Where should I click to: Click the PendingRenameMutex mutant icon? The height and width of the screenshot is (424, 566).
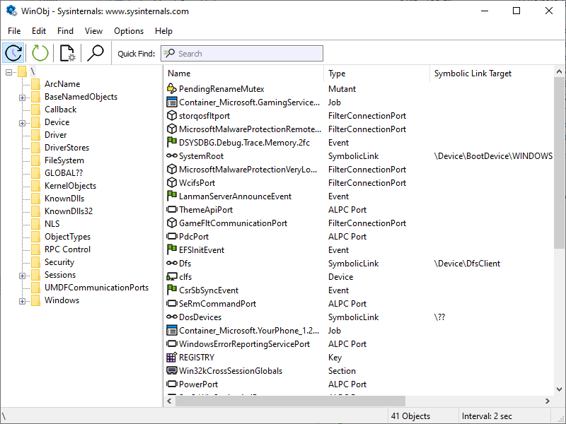click(x=171, y=89)
